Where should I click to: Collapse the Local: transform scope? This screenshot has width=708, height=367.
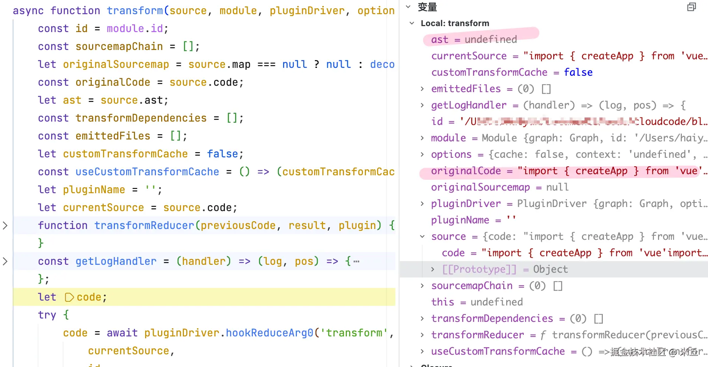[x=412, y=23]
